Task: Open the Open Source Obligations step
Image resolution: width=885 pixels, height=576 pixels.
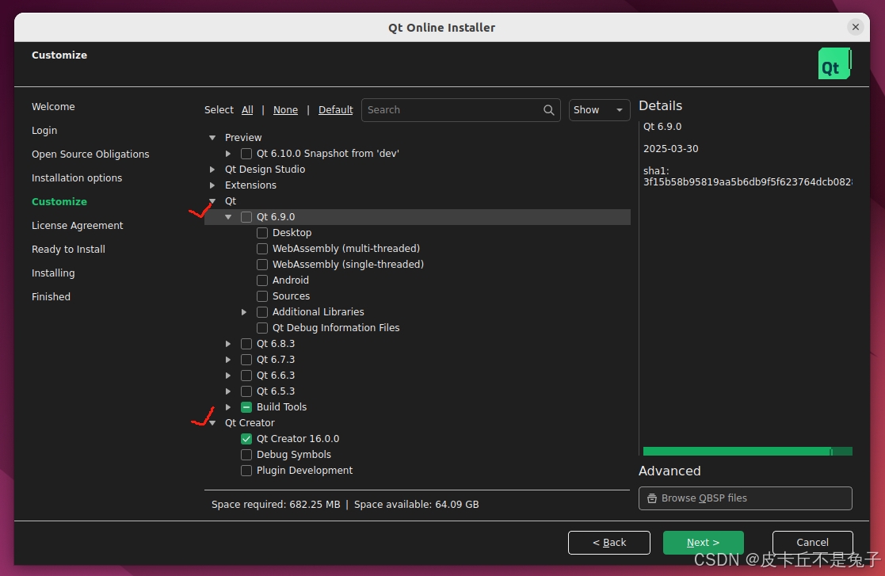Action: (90, 154)
